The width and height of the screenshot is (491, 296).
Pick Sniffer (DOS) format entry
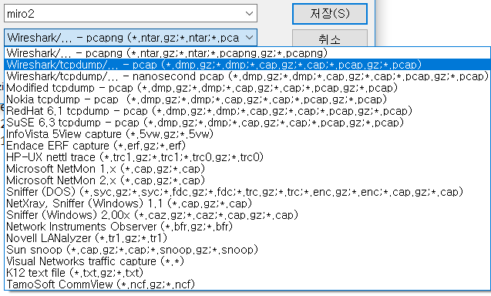coord(247,192)
